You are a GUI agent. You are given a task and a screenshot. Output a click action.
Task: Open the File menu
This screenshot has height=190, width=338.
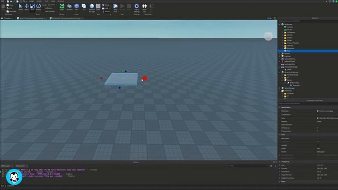pos(2,1)
